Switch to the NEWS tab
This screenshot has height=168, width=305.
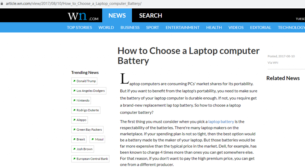[x=117, y=15]
